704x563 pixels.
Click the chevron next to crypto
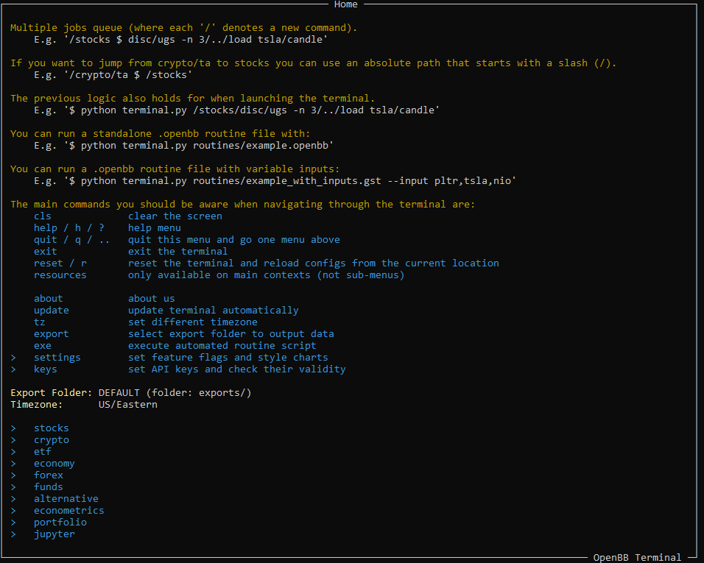[x=13, y=440]
